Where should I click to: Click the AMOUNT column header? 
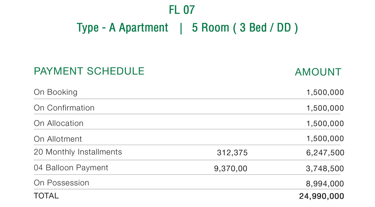[318, 72]
